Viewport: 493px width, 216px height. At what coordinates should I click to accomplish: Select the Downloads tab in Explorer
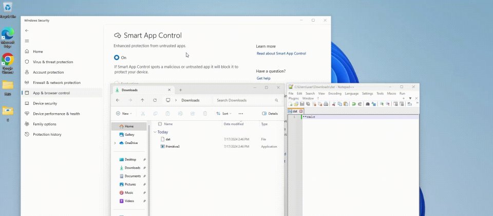143,90
